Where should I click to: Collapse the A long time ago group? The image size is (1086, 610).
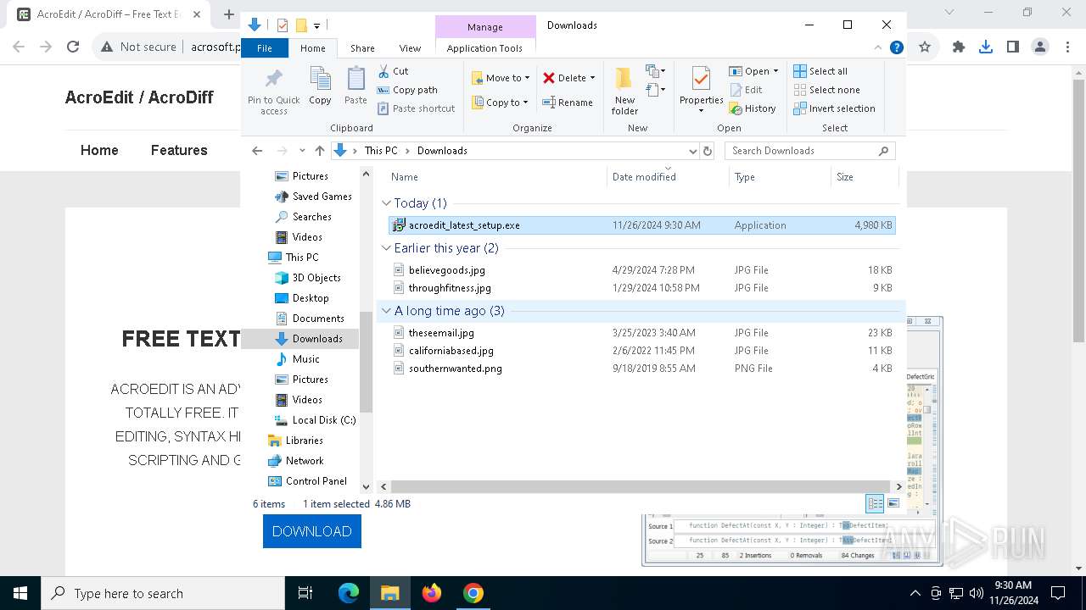pyautogui.click(x=386, y=311)
